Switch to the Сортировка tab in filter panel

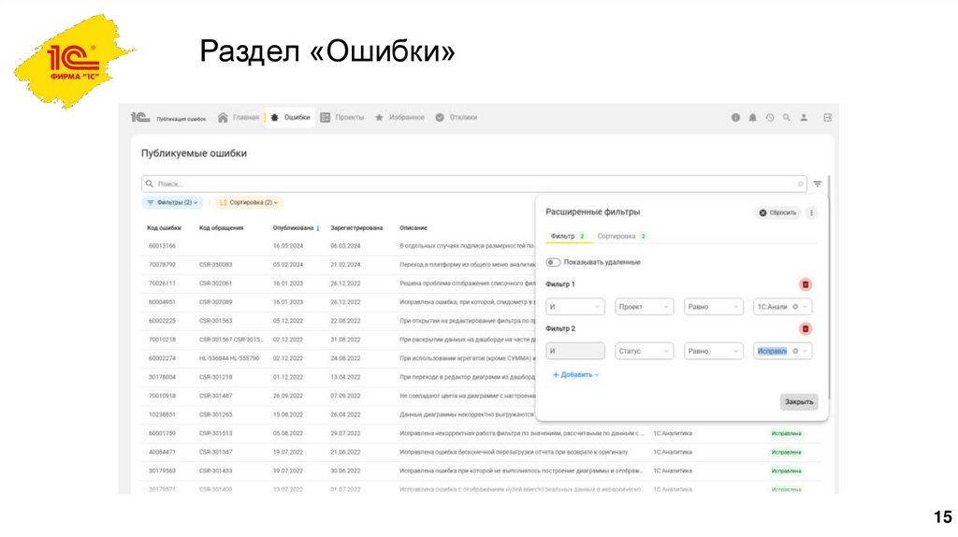tap(622, 237)
